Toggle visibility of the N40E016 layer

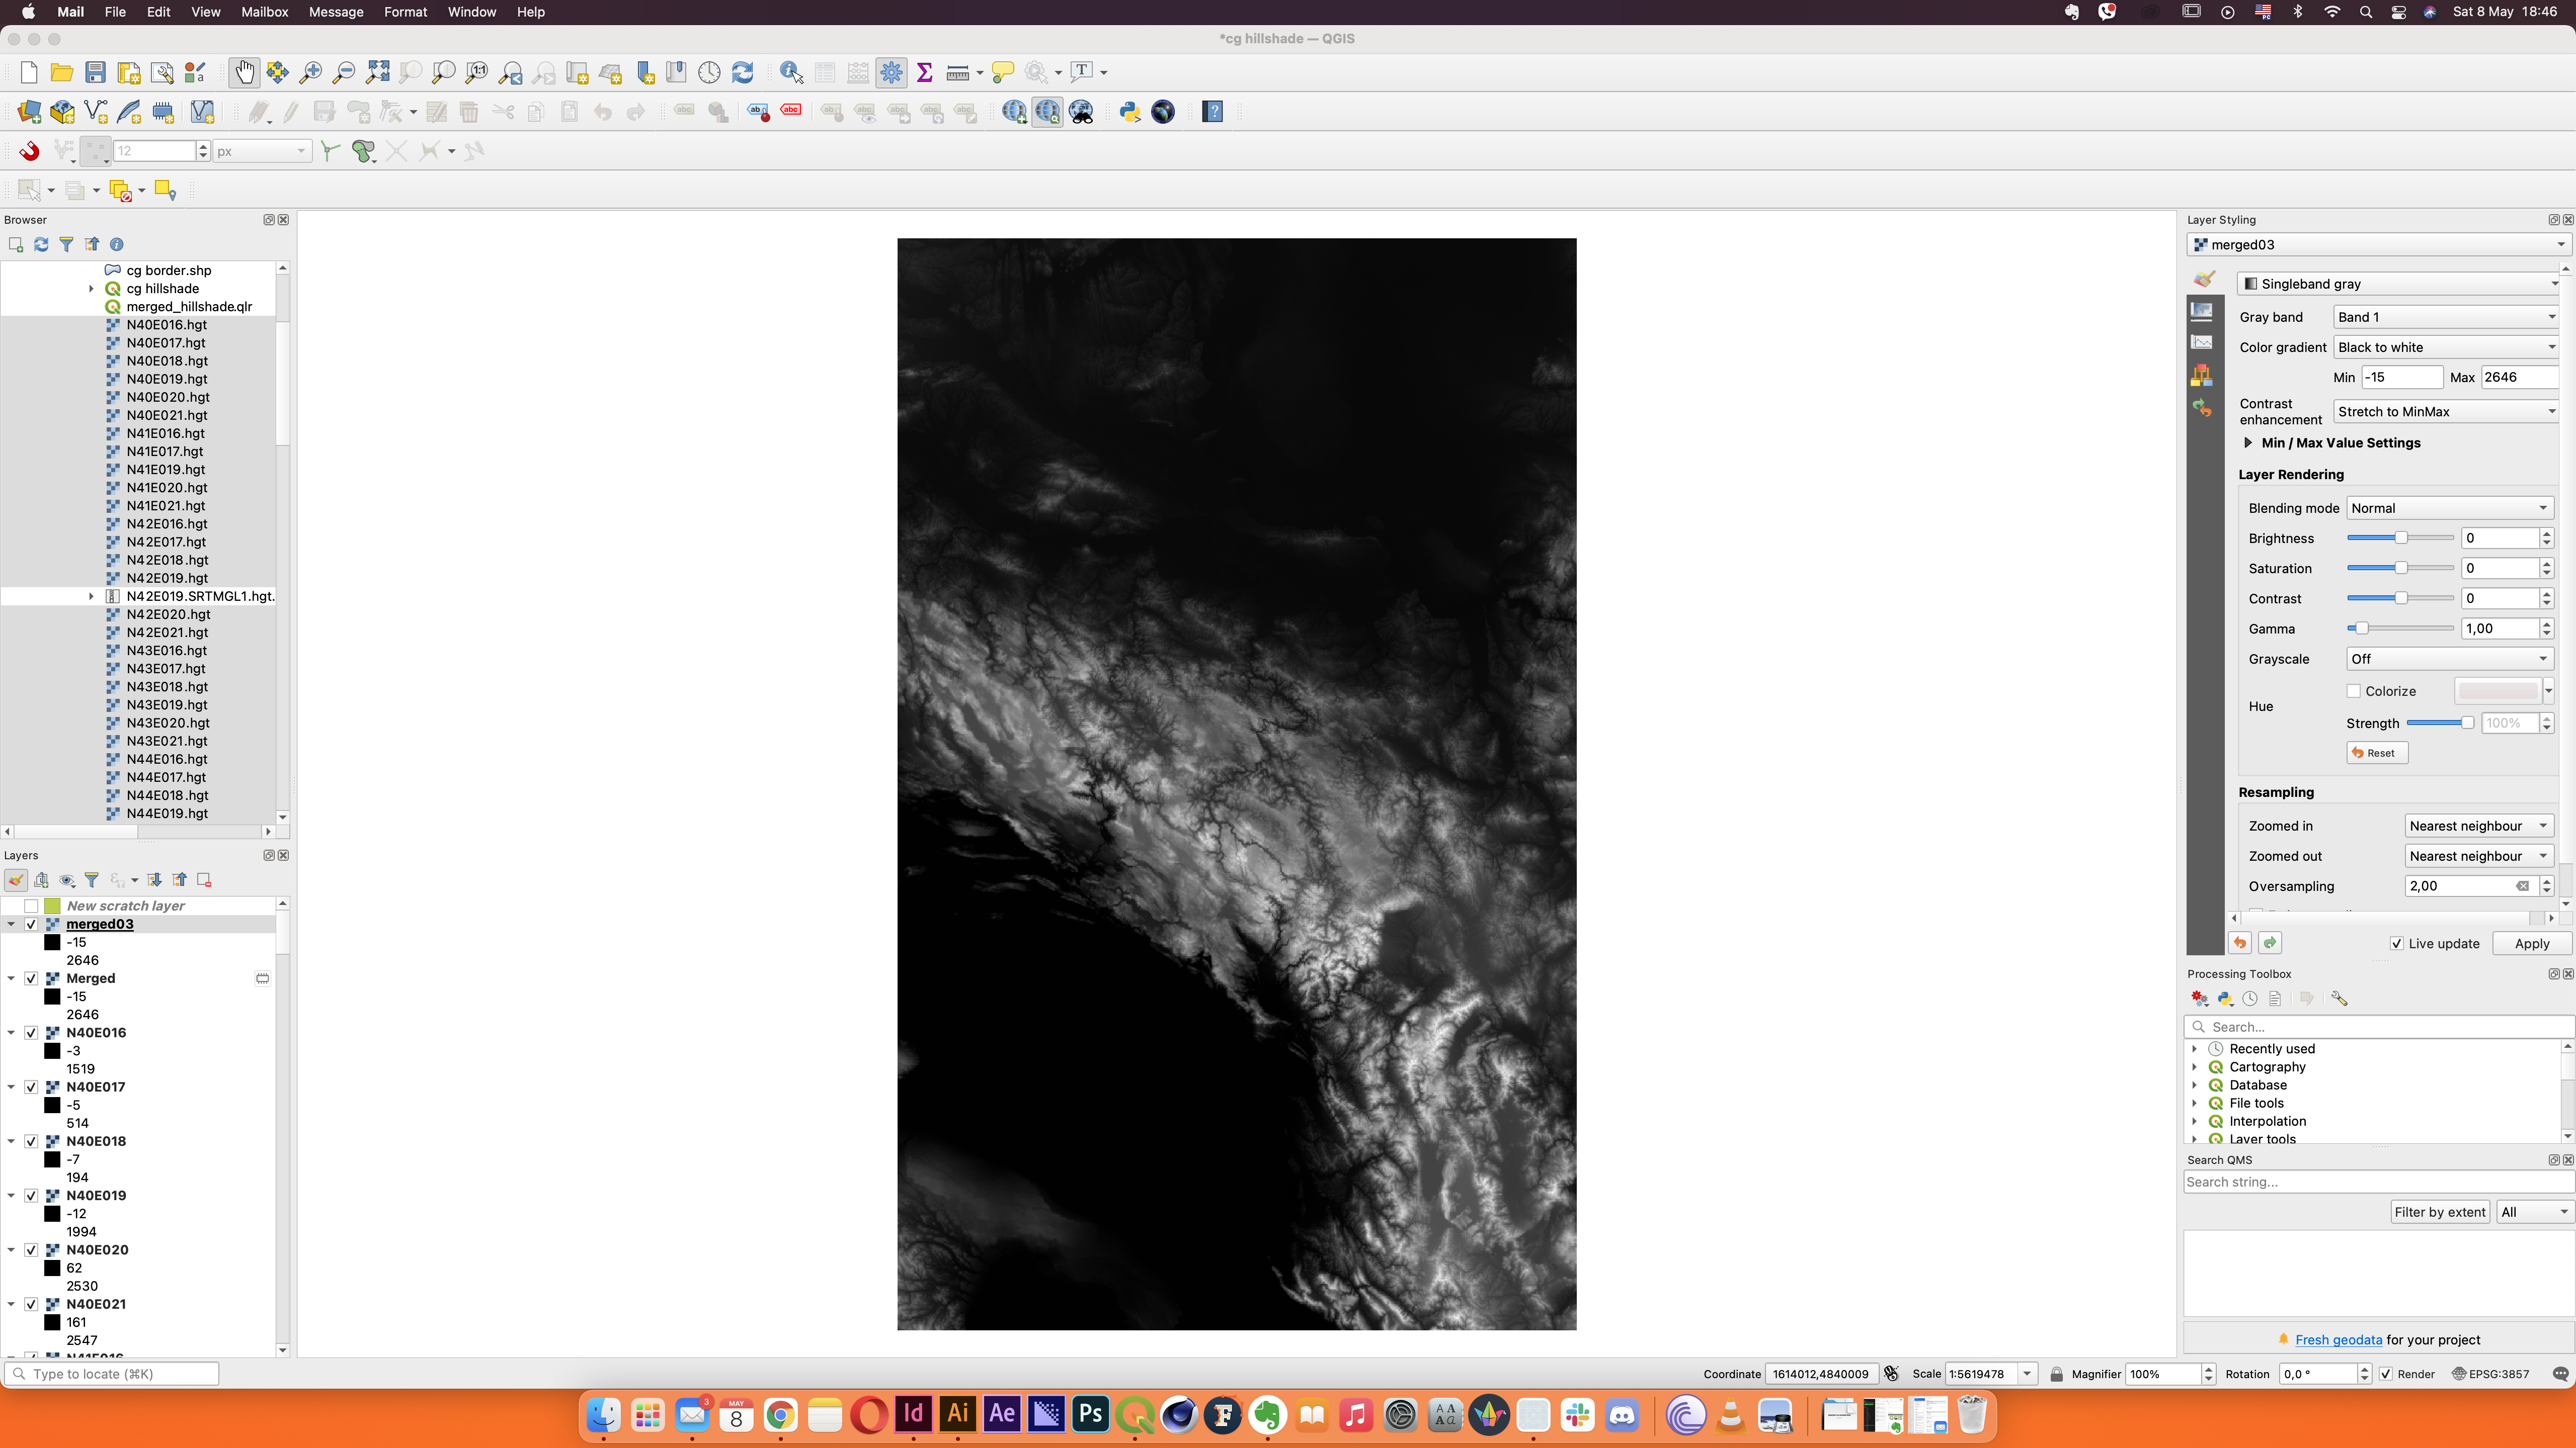31,1032
